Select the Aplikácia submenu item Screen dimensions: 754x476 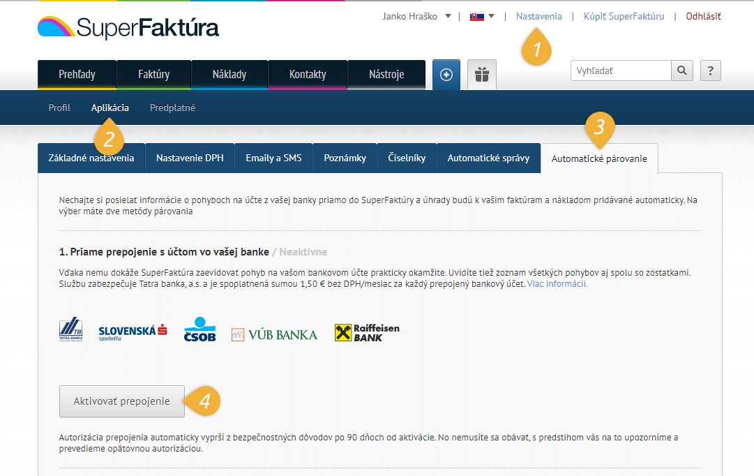coord(110,107)
